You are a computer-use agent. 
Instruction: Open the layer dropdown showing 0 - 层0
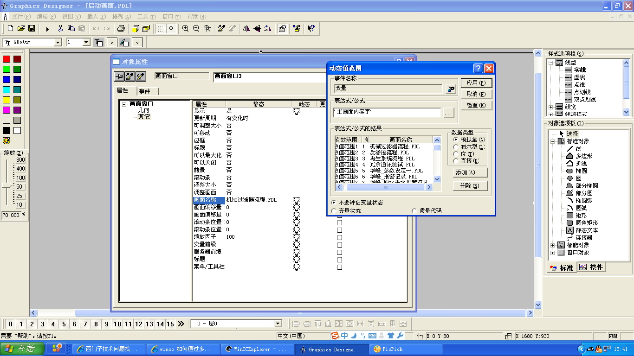pyautogui.click(x=278, y=324)
